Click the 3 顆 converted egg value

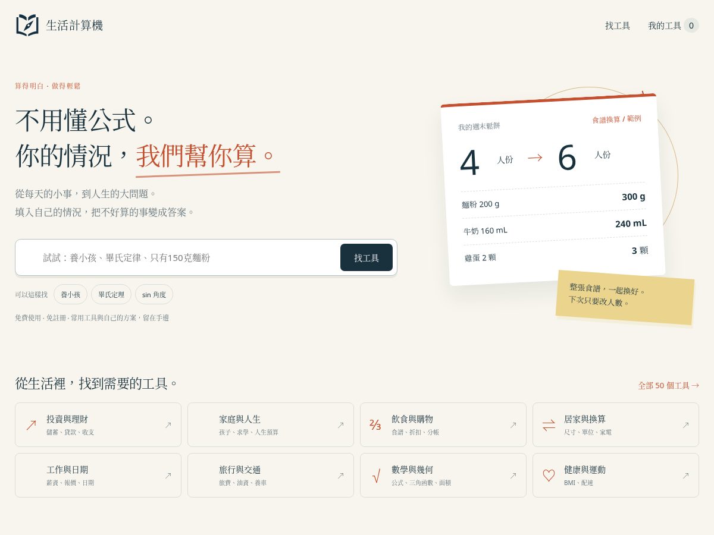click(x=640, y=250)
